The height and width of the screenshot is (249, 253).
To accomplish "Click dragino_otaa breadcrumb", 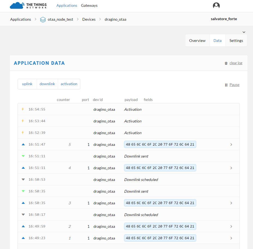I will pos(115,20).
